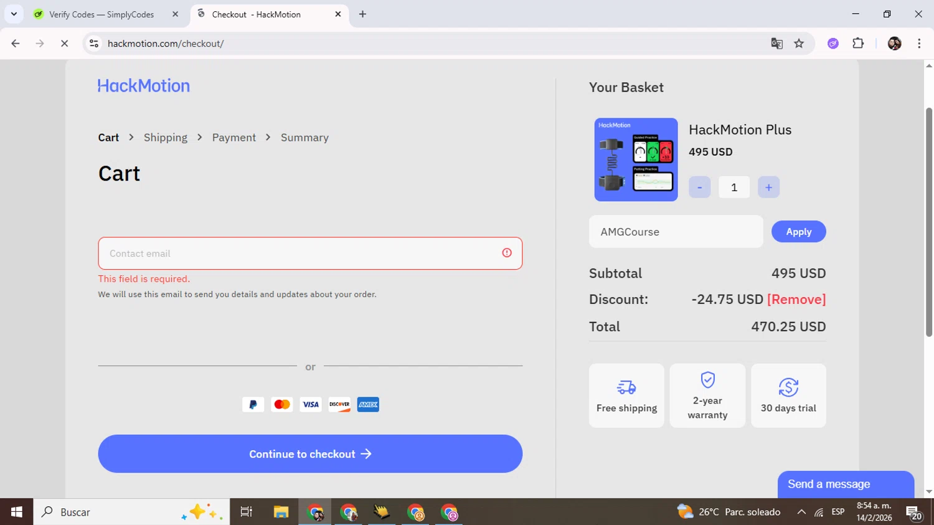The height and width of the screenshot is (525, 934).
Task: Click the Discover payment icon
Action: pyautogui.click(x=339, y=405)
